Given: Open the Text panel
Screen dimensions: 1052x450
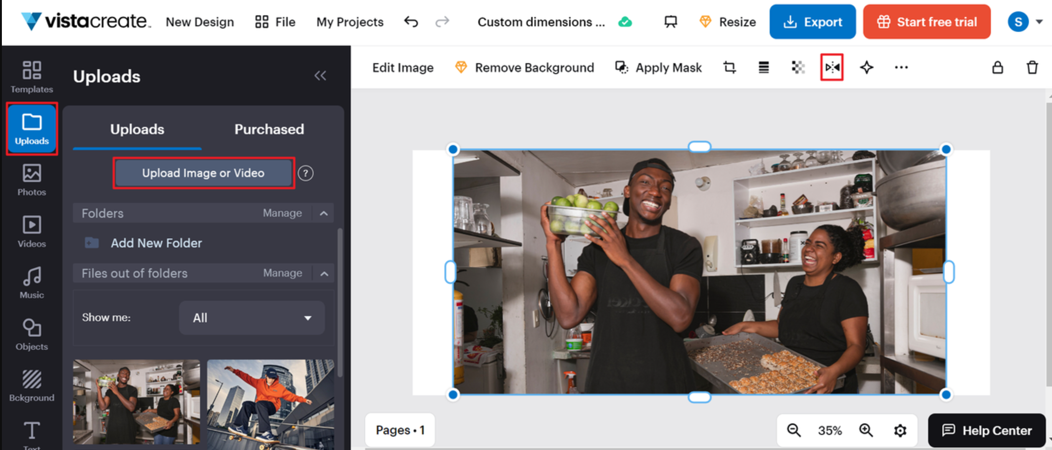Looking at the screenshot, I should [32, 435].
